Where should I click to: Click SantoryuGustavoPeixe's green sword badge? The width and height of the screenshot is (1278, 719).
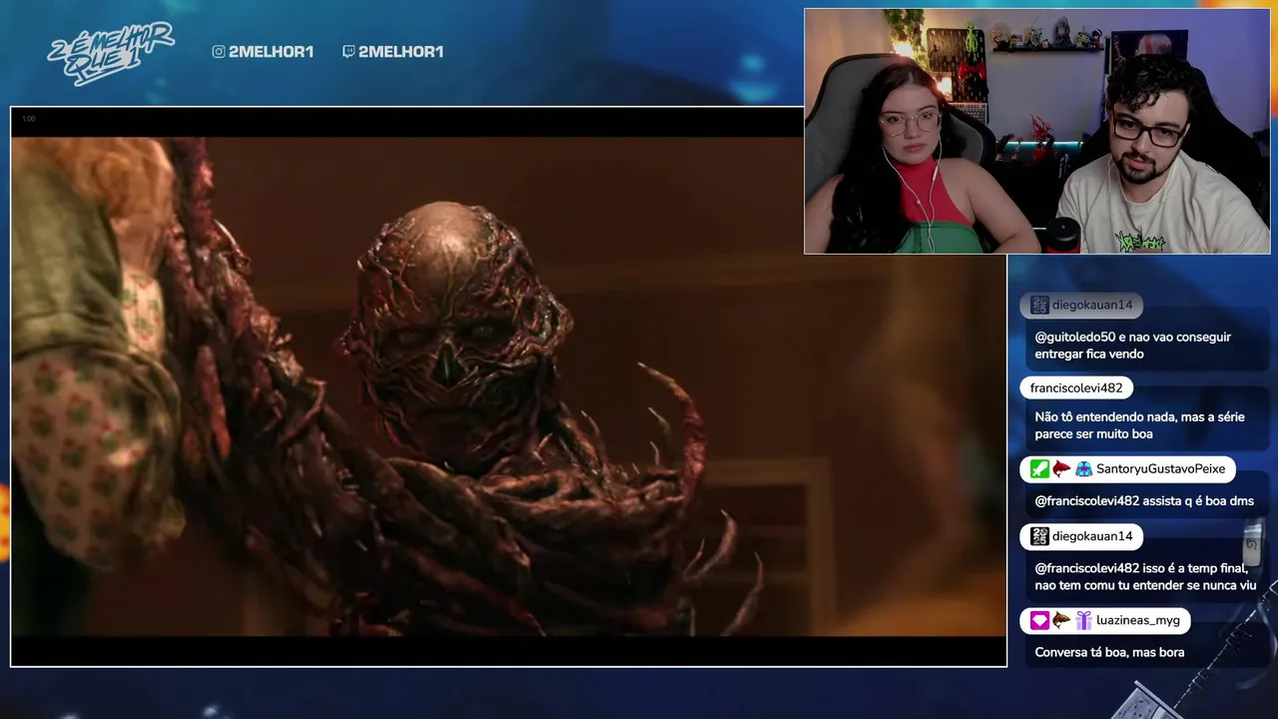1039,469
